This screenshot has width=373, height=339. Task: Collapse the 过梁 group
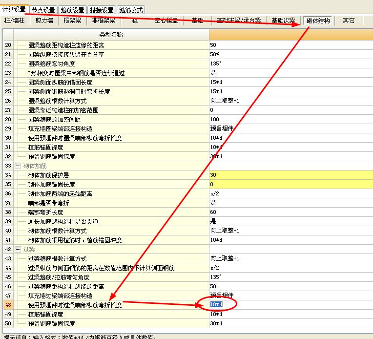tap(18, 250)
